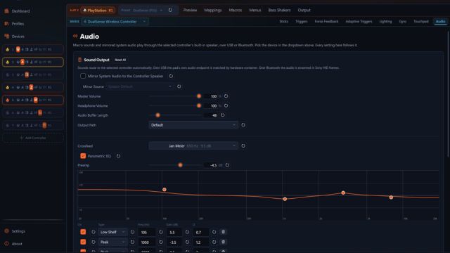This screenshot has width=450, height=253.
Task: Click Reset All in Sound Output
Action: (x=120, y=60)
